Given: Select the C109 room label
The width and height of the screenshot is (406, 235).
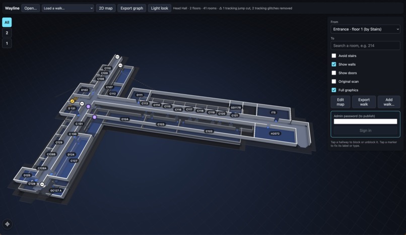Looking at the screenshot, I should [104, 73].
